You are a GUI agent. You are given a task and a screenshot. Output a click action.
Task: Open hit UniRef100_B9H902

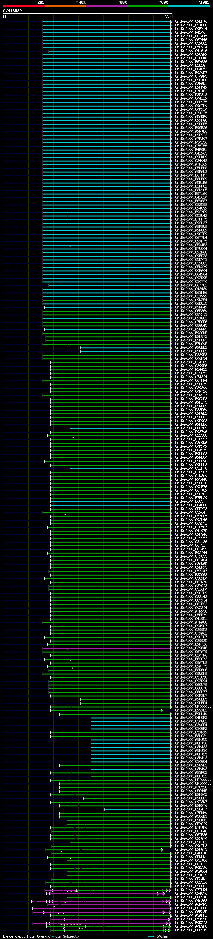pyautogui.click(x=191, y=795)
